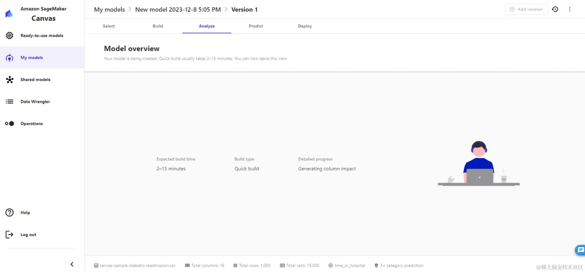Open Ready-to-use models in sidebar

click(42, 36)
